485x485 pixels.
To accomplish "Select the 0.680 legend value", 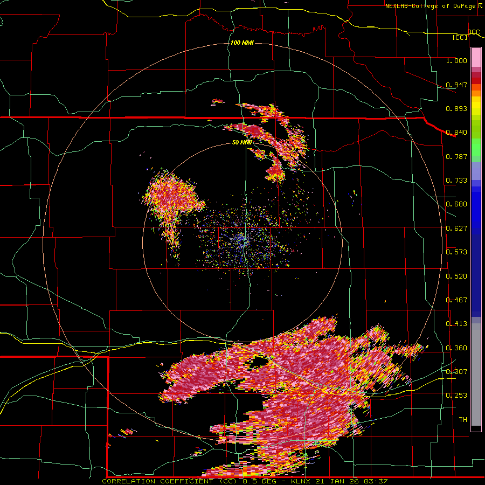I will [456, 204].
